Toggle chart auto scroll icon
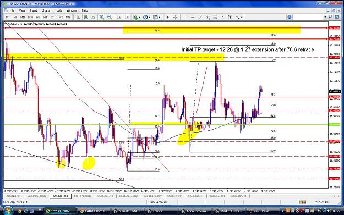344x215 pixels. pos(119,17)
